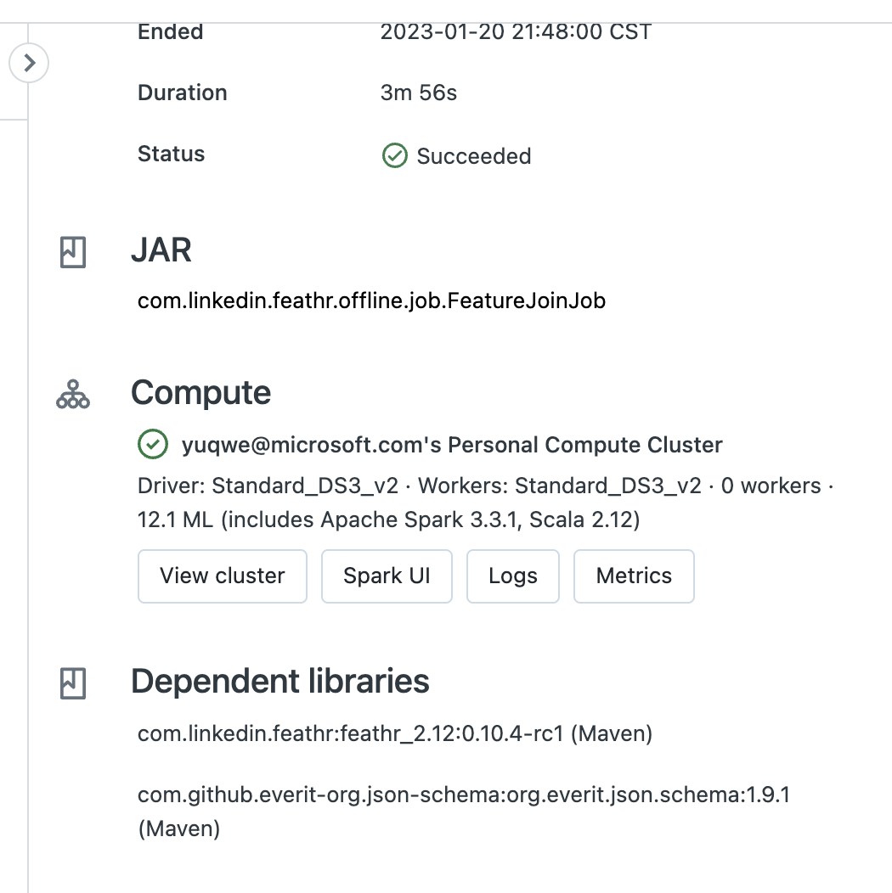This screenshot has height=893, width=892.
Task: Click the FeatureJoinJob class name text
Action: point(371,301)
